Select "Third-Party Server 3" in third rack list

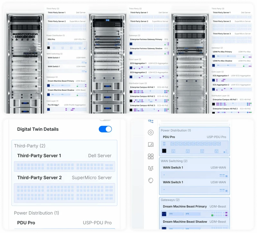click(222, 34)
